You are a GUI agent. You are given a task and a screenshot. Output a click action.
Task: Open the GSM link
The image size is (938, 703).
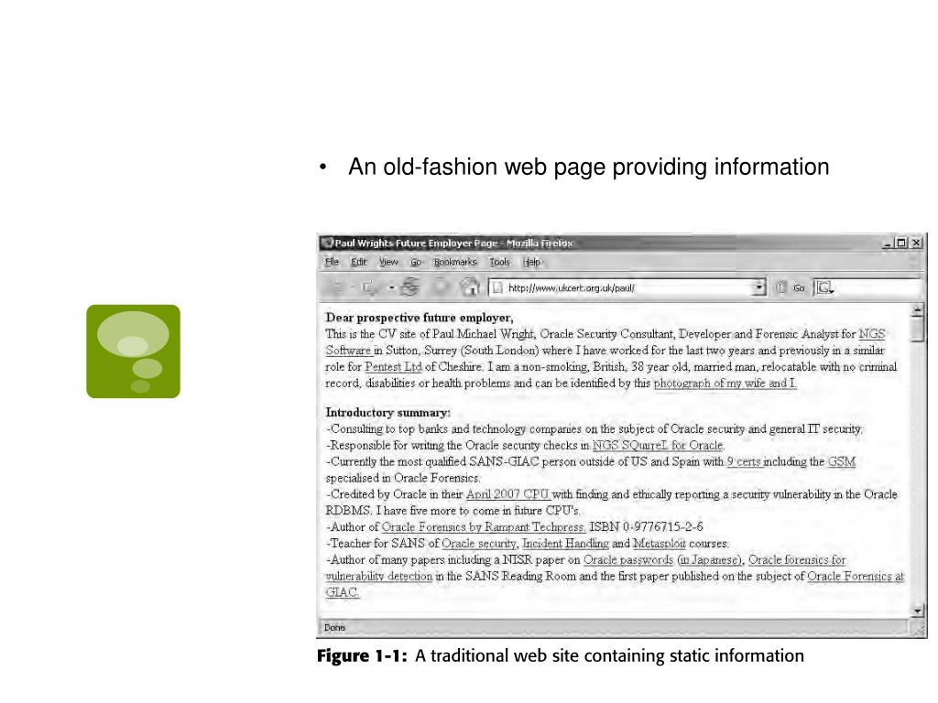pos(842,461)
